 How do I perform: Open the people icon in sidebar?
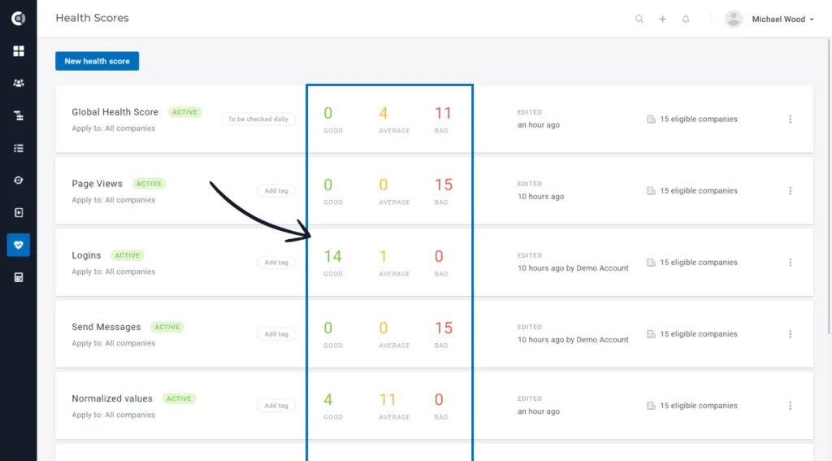pos(19,84)
